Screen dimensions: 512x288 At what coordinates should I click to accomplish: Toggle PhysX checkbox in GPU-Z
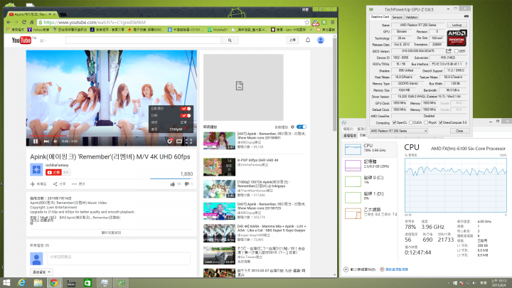(x=426, y=122)
